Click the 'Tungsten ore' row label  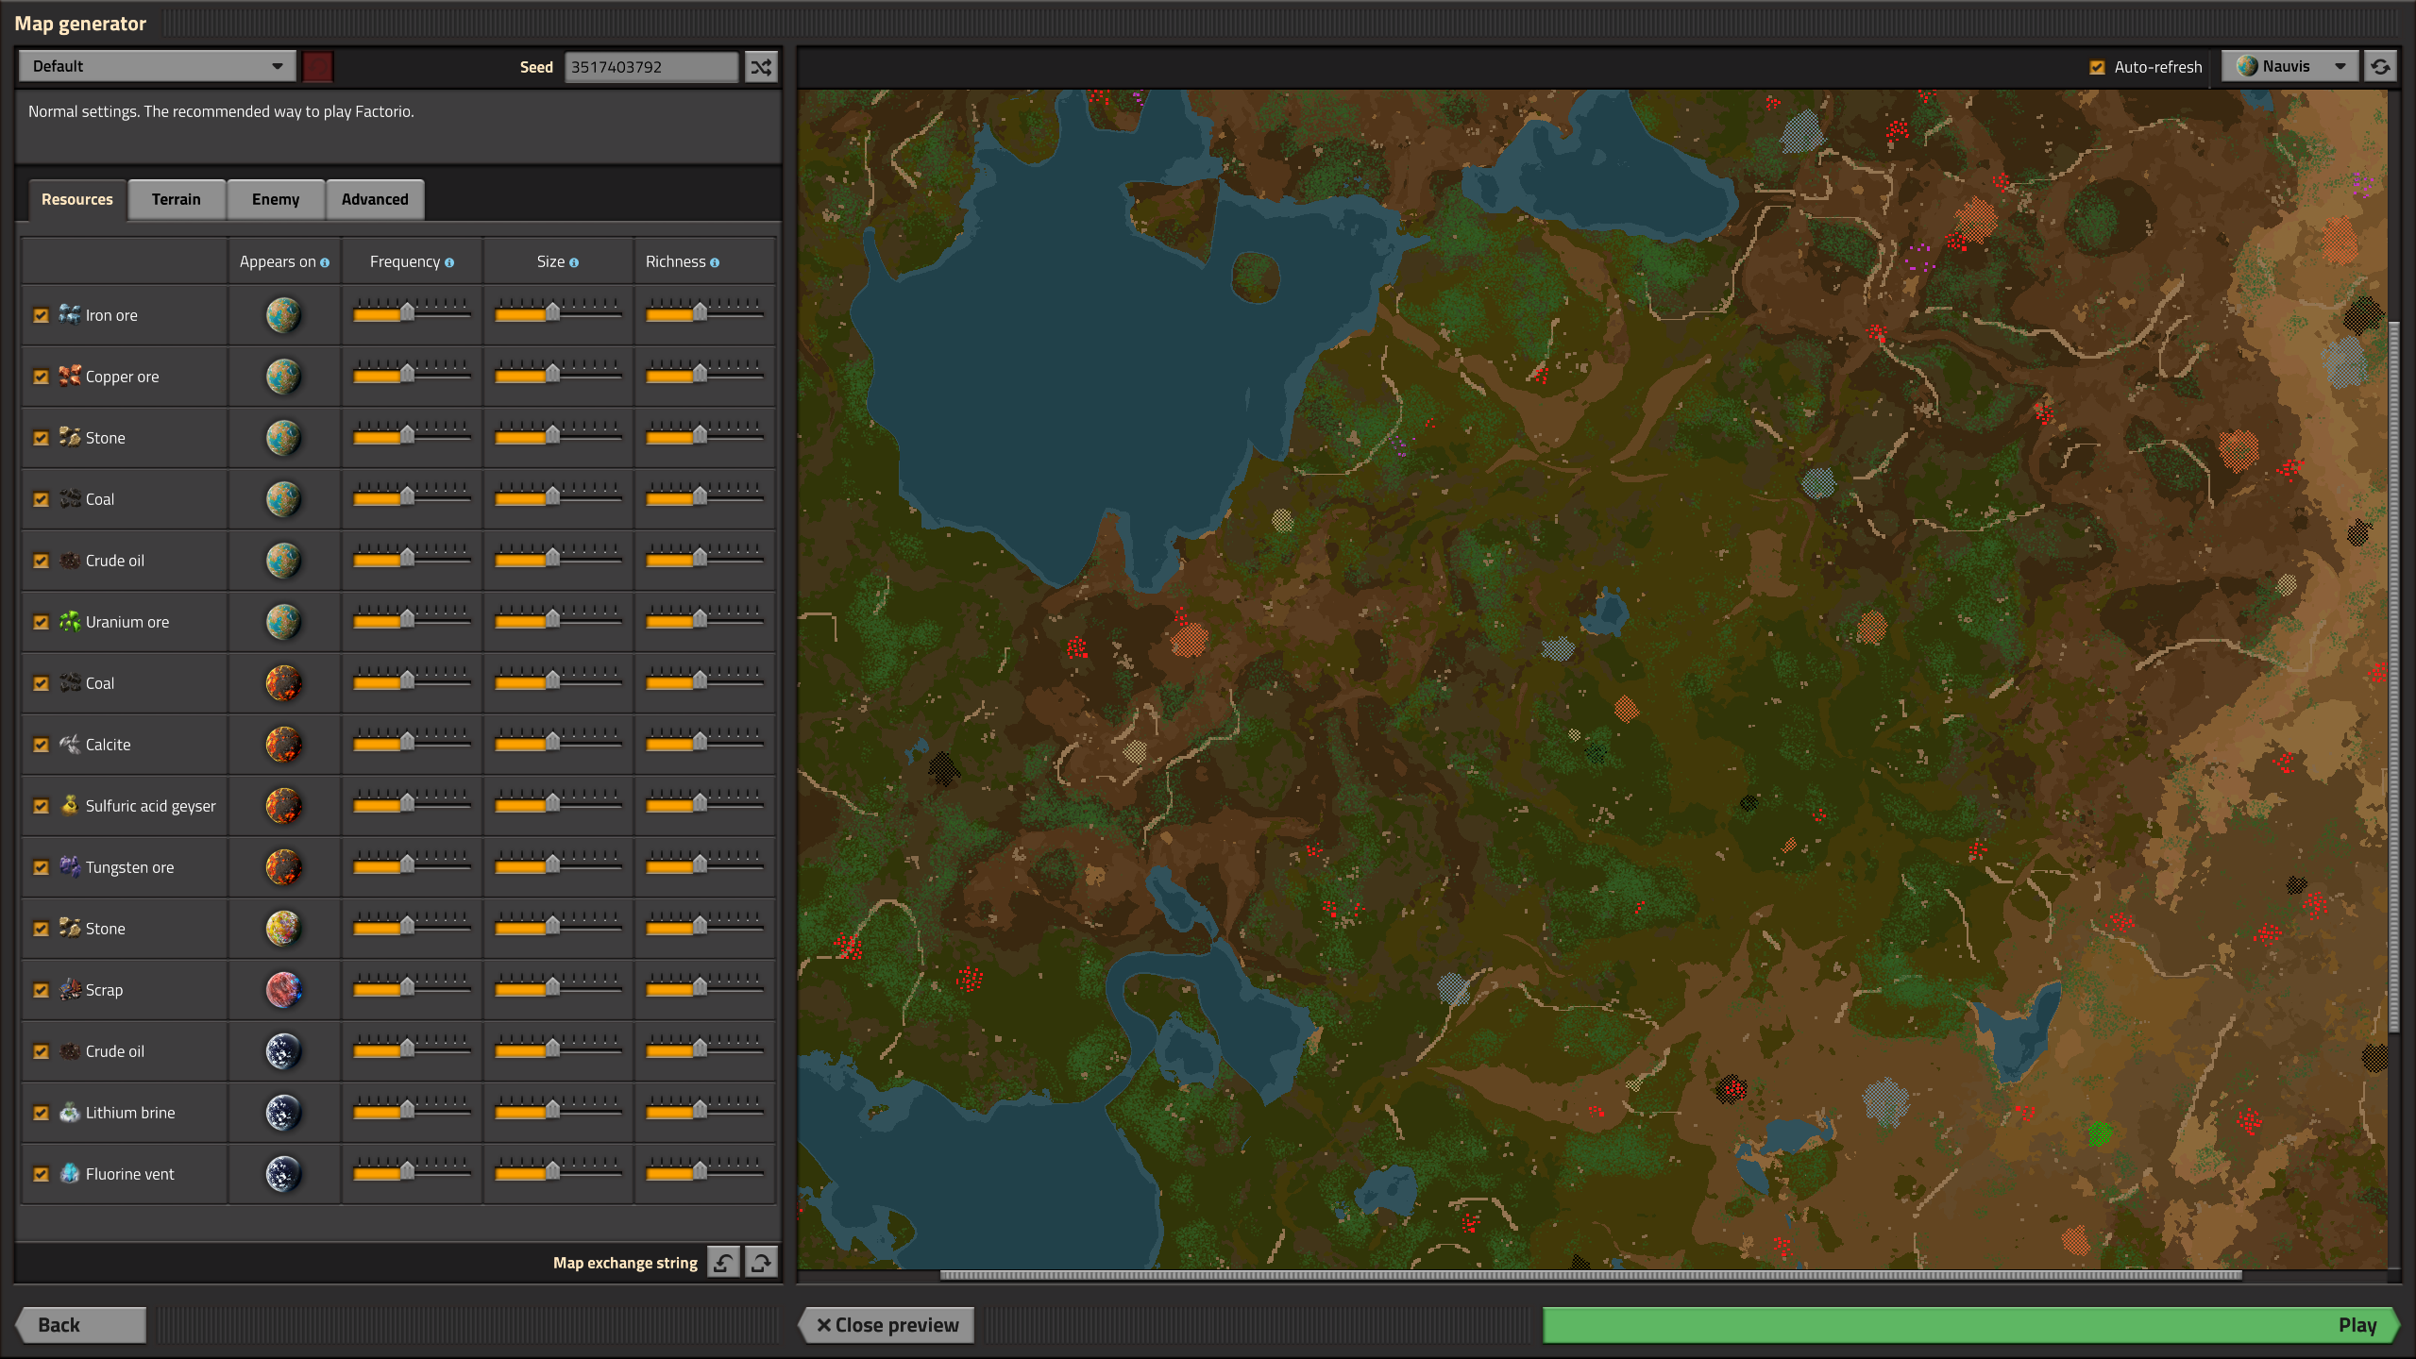[129, 867]
